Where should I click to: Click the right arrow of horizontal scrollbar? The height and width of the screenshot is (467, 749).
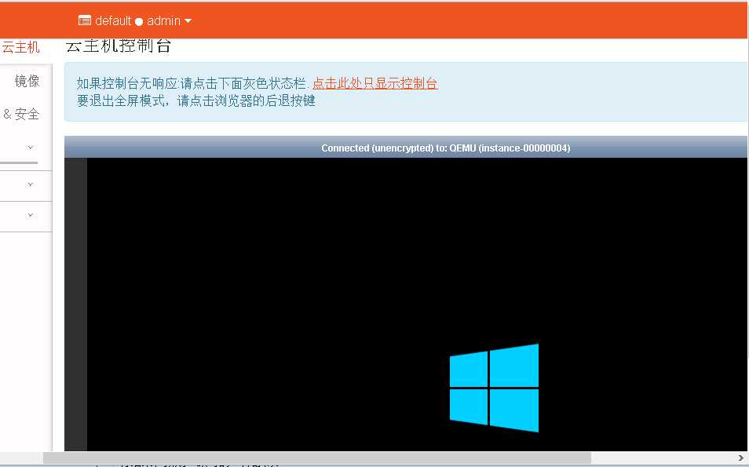pos(740,458)
